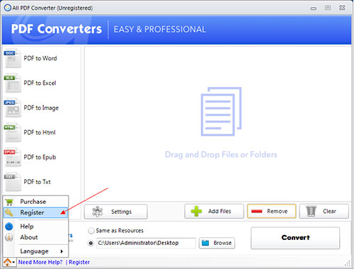Click the Clear button label
The image size is (354, 269).
coord(329,211)
